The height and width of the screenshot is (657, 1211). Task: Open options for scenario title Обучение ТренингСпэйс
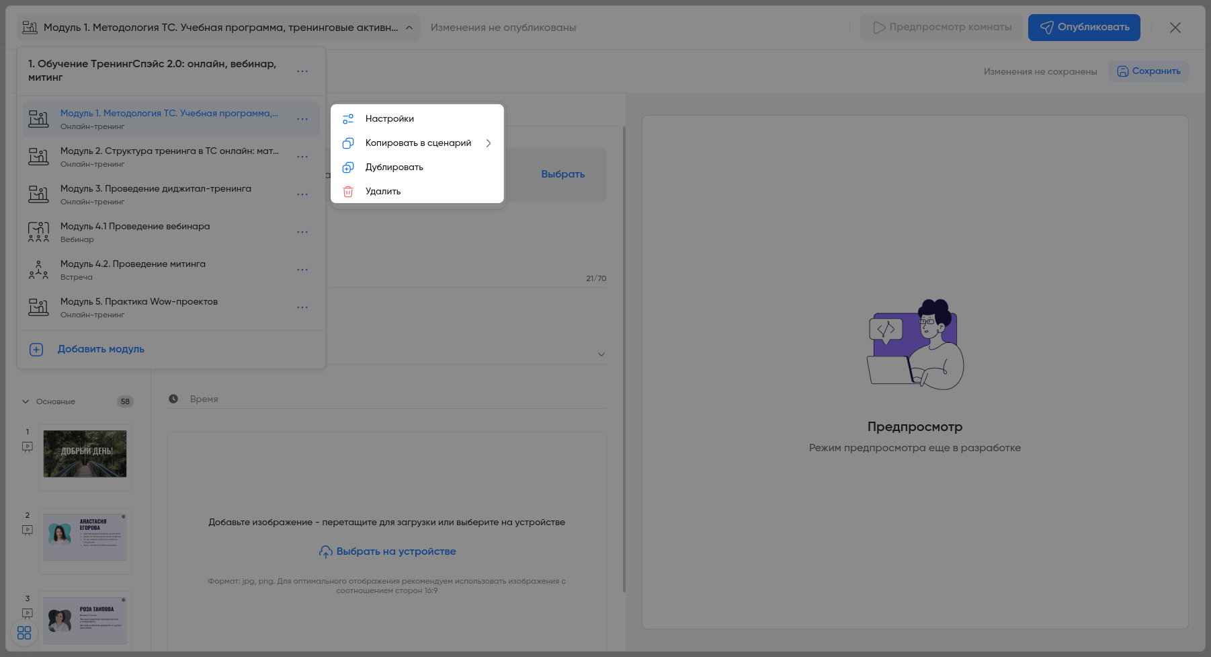pyautogui.click(x=302, y=71)
